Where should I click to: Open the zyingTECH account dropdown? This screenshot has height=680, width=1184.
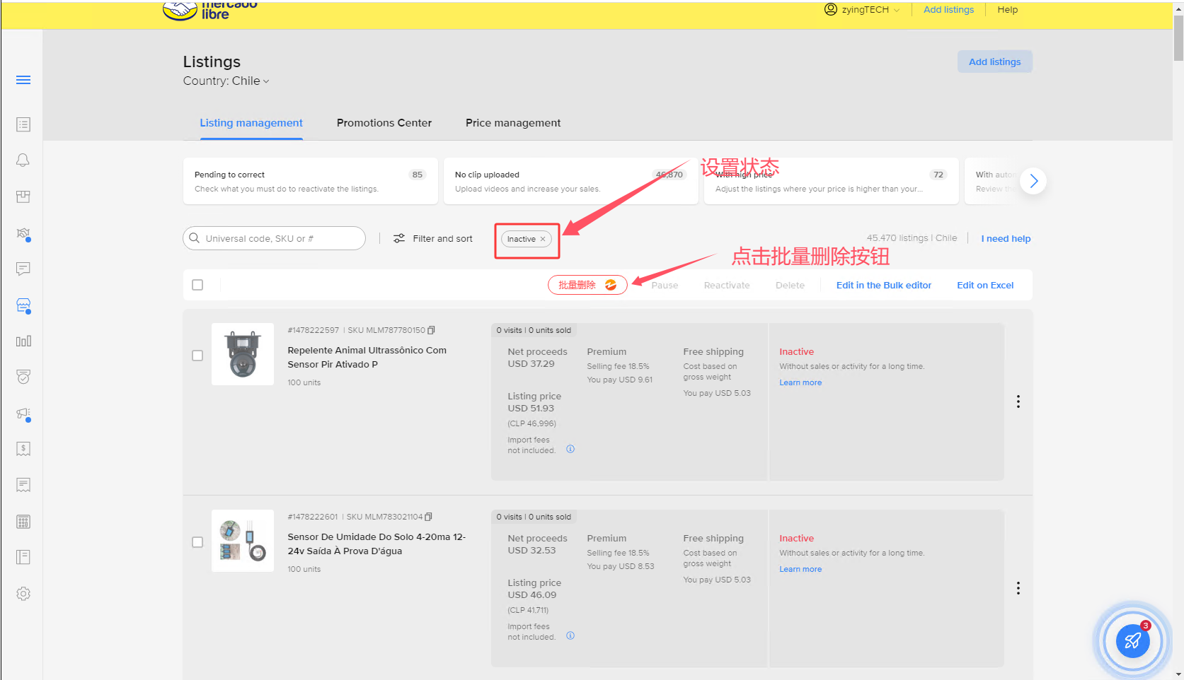(863, 10)
